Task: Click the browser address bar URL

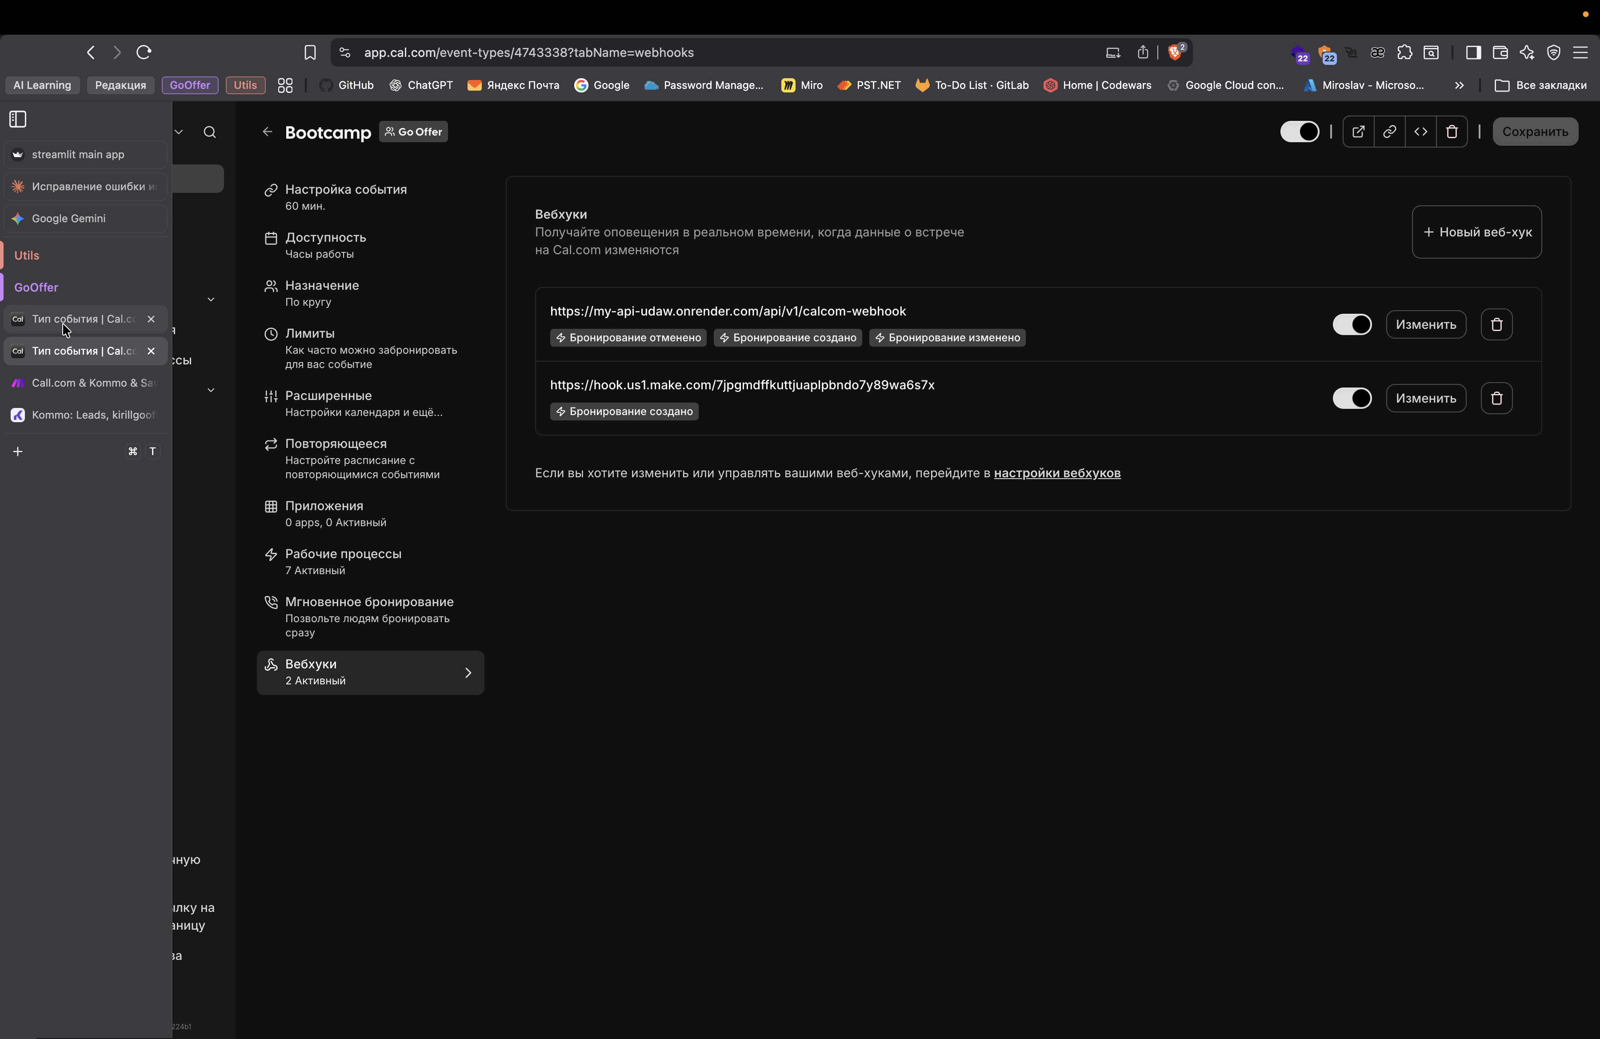Action: click(x=528, y=52)
